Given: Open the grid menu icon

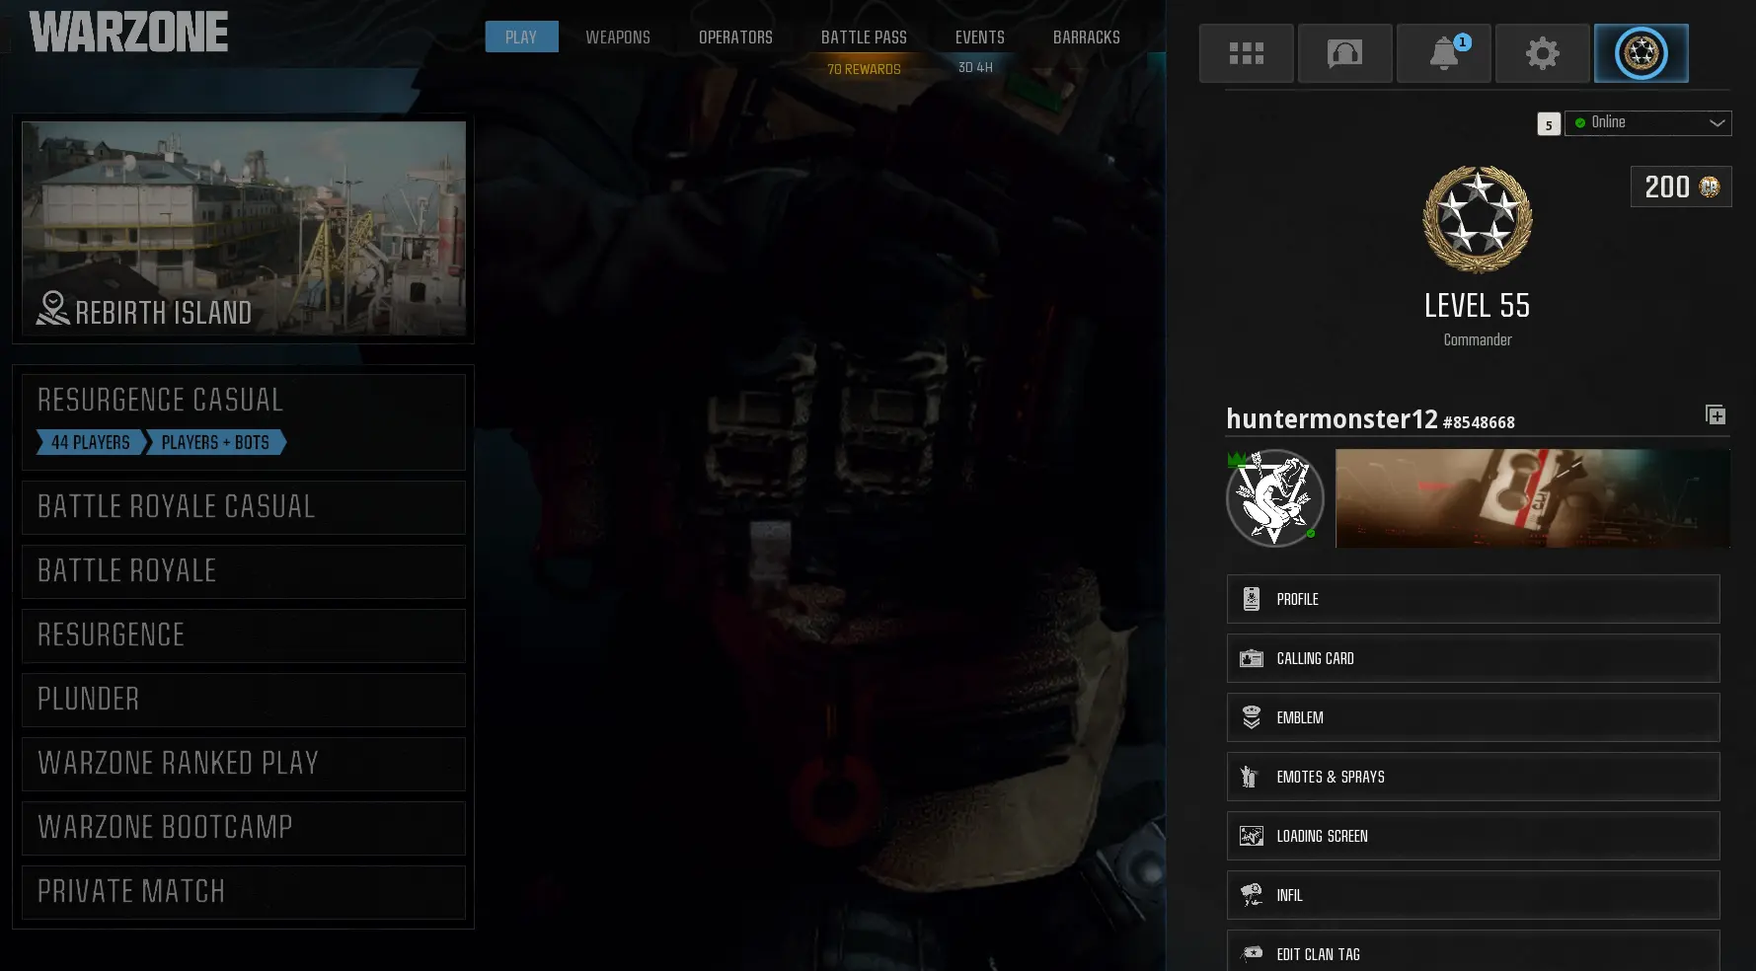Looking at the screenshot, I should pos(1246,53).
